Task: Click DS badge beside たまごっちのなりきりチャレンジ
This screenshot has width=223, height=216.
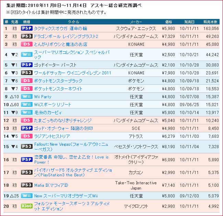Action: pos(27,120)
